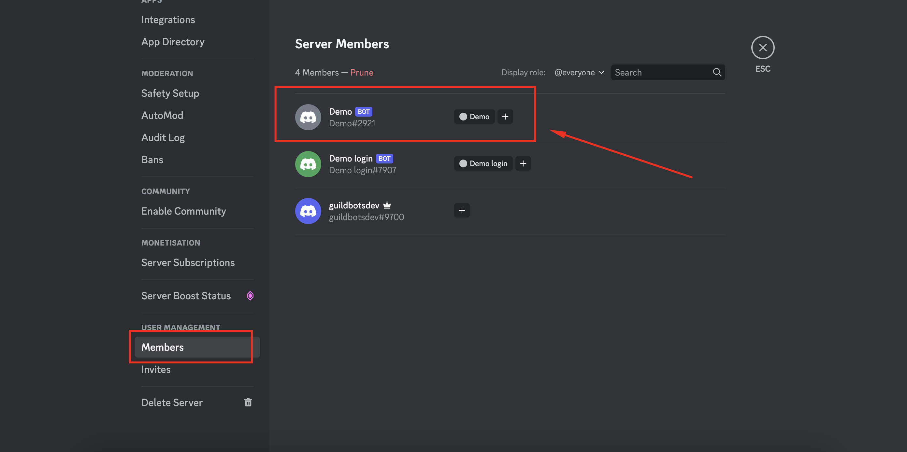Add a role to Demo login with plus

(523, 163)
